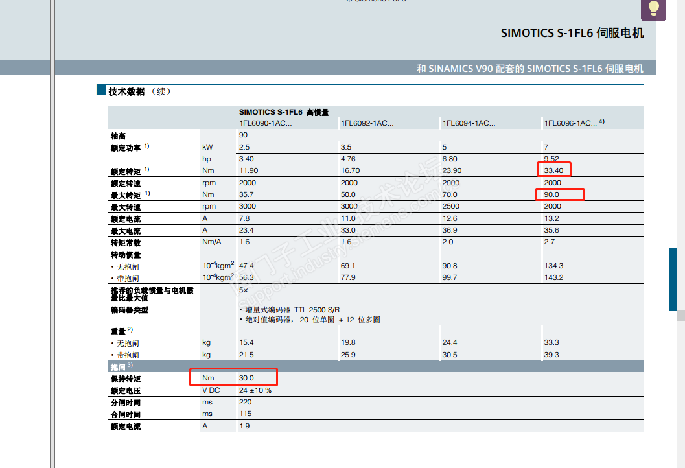Click the row label "转矩常数"

(x=126, y=243)
